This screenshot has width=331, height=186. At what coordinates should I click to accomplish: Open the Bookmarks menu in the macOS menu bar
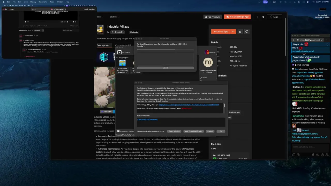tap(43, 2)
